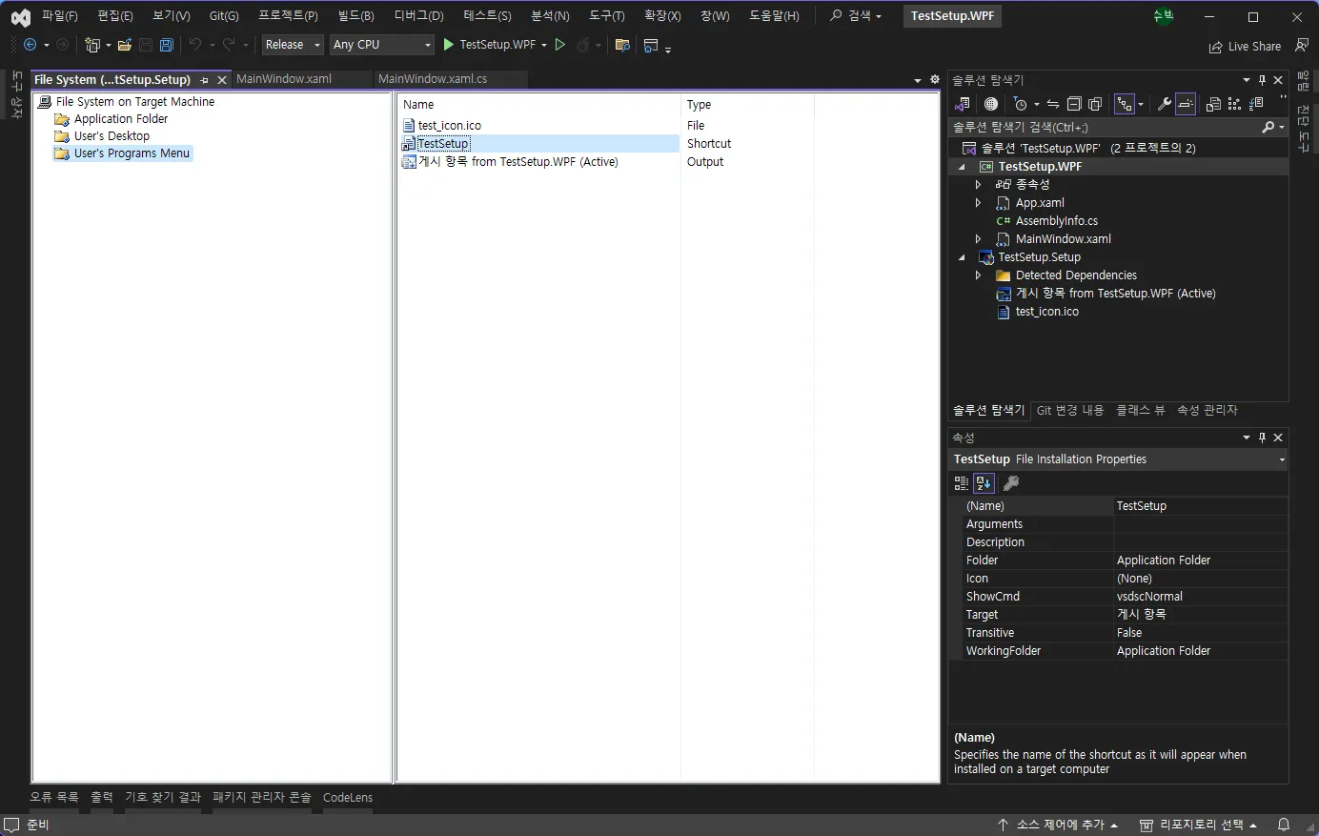This screenshot has height=836, width=1319.
Task: Click the notifications bell in status bar
Action: click(1284, 825)
